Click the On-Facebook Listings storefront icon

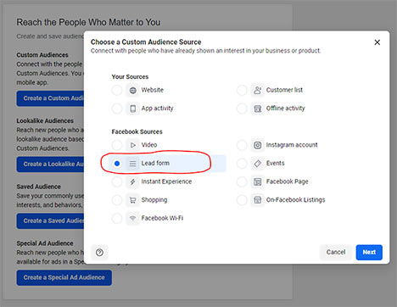257,200
